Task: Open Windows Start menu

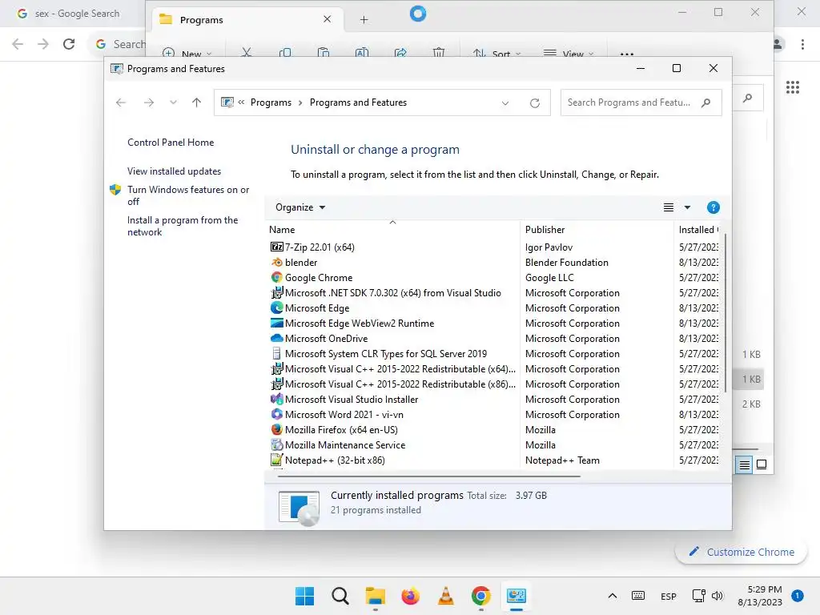Action: 305,596
